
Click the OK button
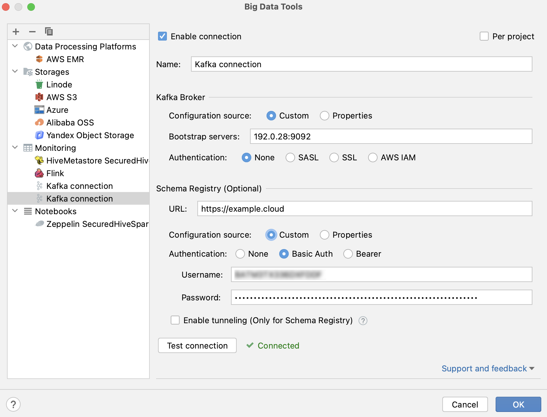(x=518, y=404)
